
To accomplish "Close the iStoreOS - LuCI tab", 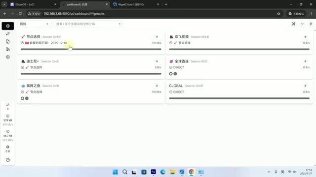I will click(x=55, y=4).
